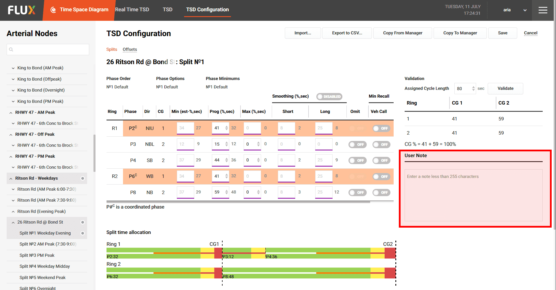Expand Ritson Rd (AM Peak 6:00-7:30) node
Image resolution: width=556 pixels, height=290 pixels.
coord(13,189)
